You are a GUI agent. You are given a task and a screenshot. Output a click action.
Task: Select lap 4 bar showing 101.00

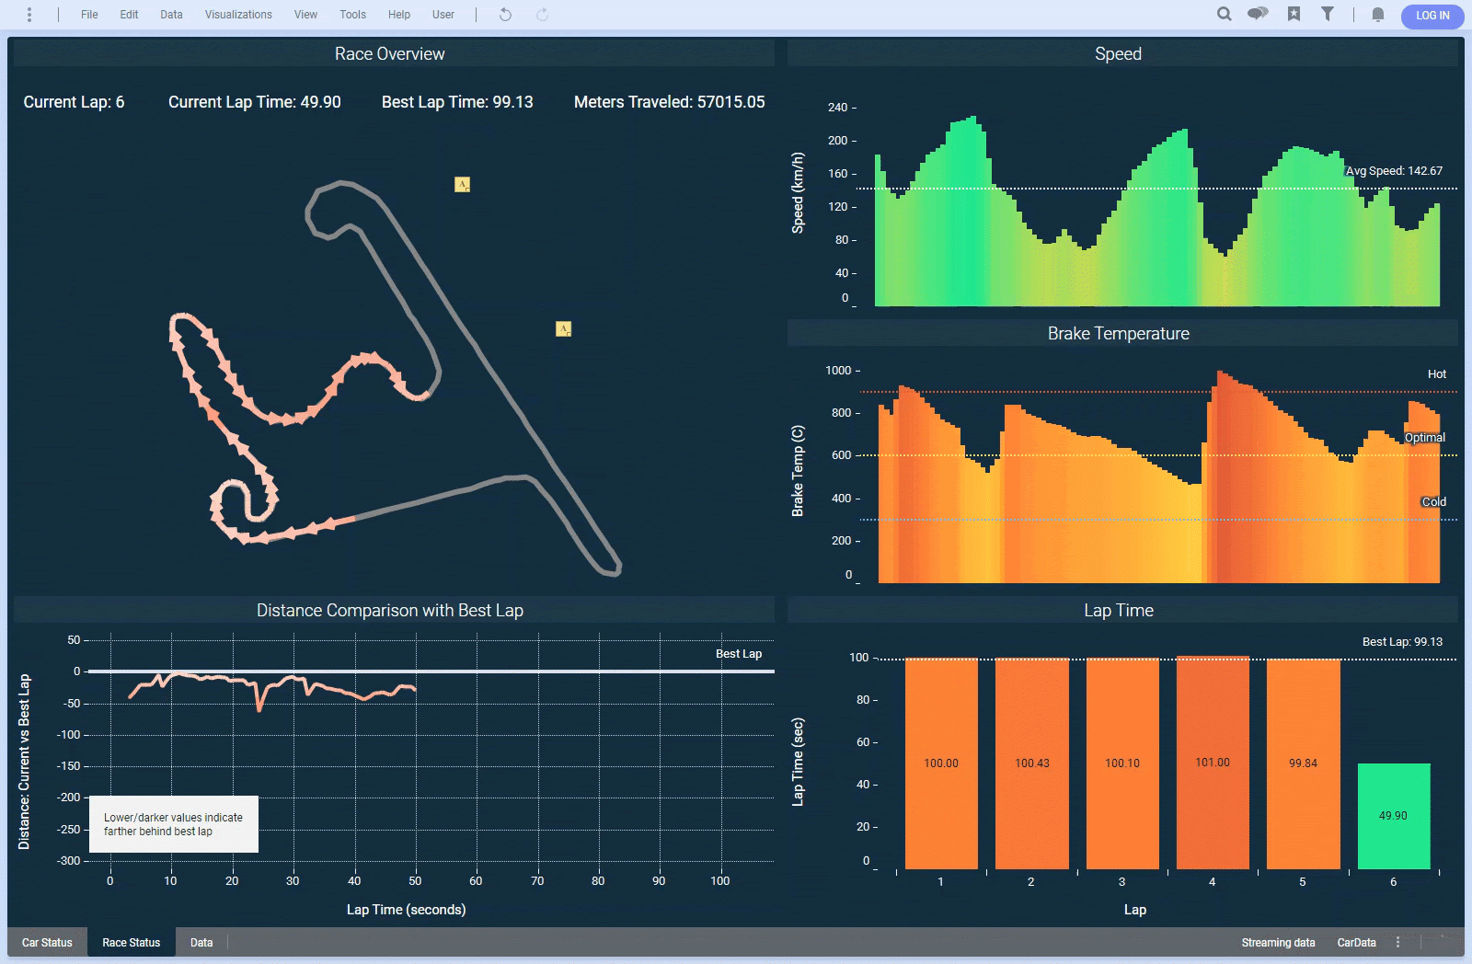1213,763
